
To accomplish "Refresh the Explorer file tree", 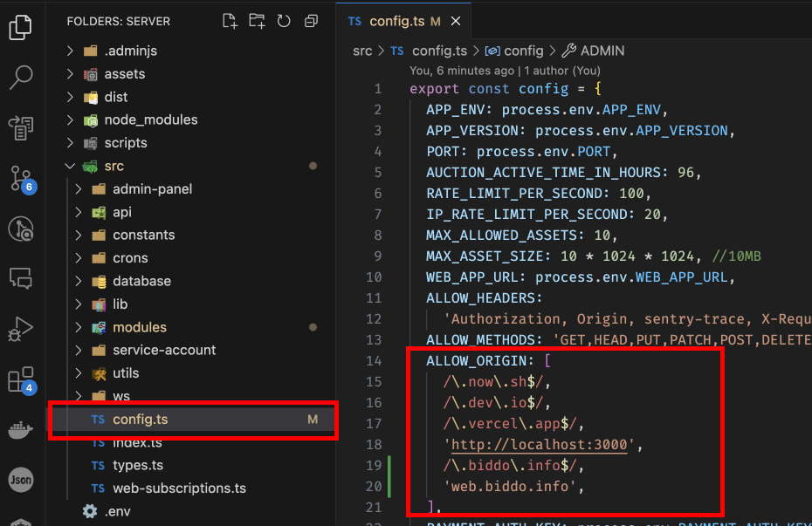I will (x=284, y=21).
